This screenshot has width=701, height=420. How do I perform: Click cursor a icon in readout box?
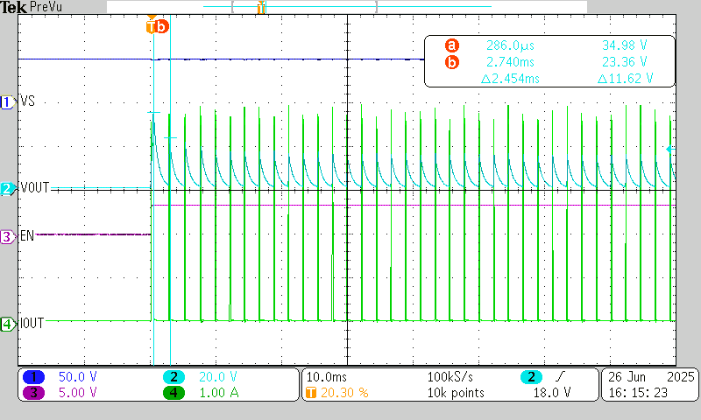tap(451, 45)
